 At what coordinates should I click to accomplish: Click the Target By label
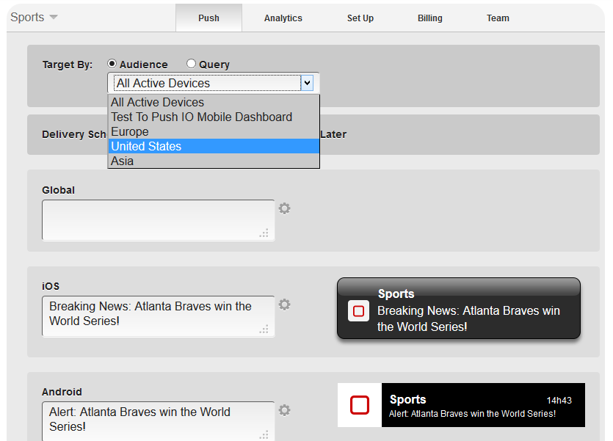(68, 65)
